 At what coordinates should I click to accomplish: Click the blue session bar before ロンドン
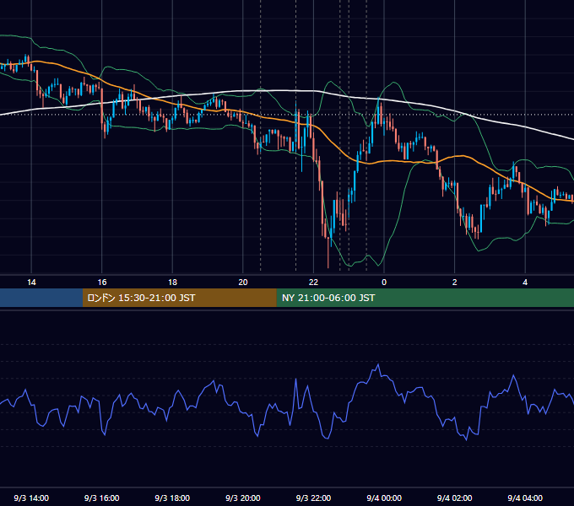tap(41, 298)
